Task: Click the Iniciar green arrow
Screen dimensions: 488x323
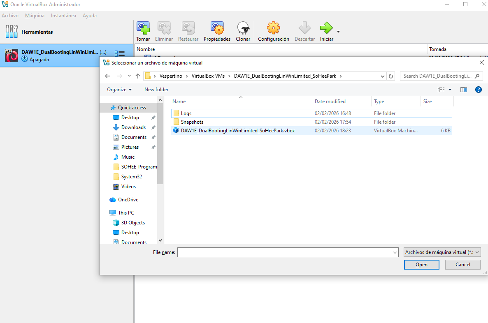Action: (326, 28)
